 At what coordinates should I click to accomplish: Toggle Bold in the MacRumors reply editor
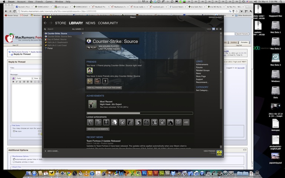click(x=13, y=82)
